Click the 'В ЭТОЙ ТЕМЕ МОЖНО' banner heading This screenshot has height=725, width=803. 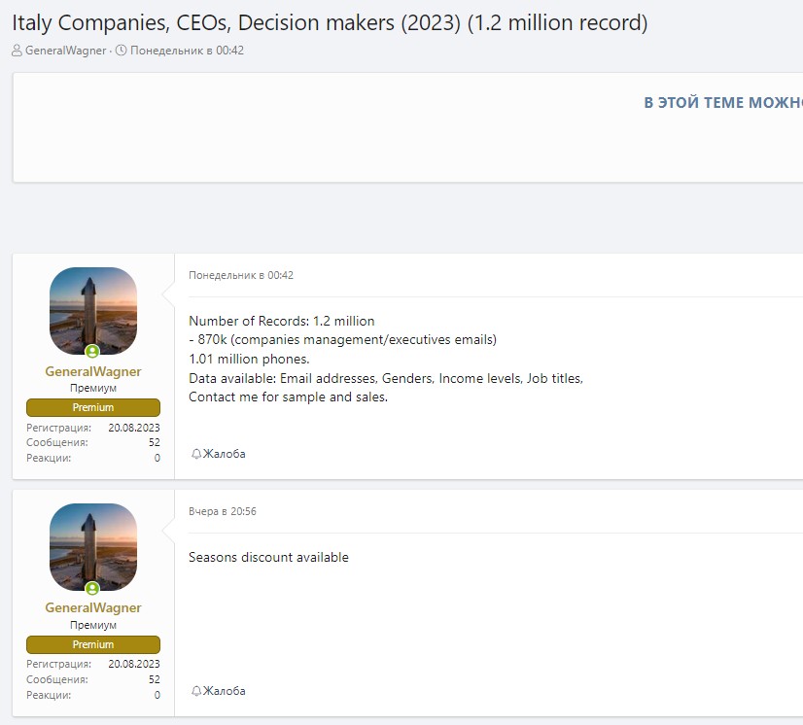(x=722, y=103)
